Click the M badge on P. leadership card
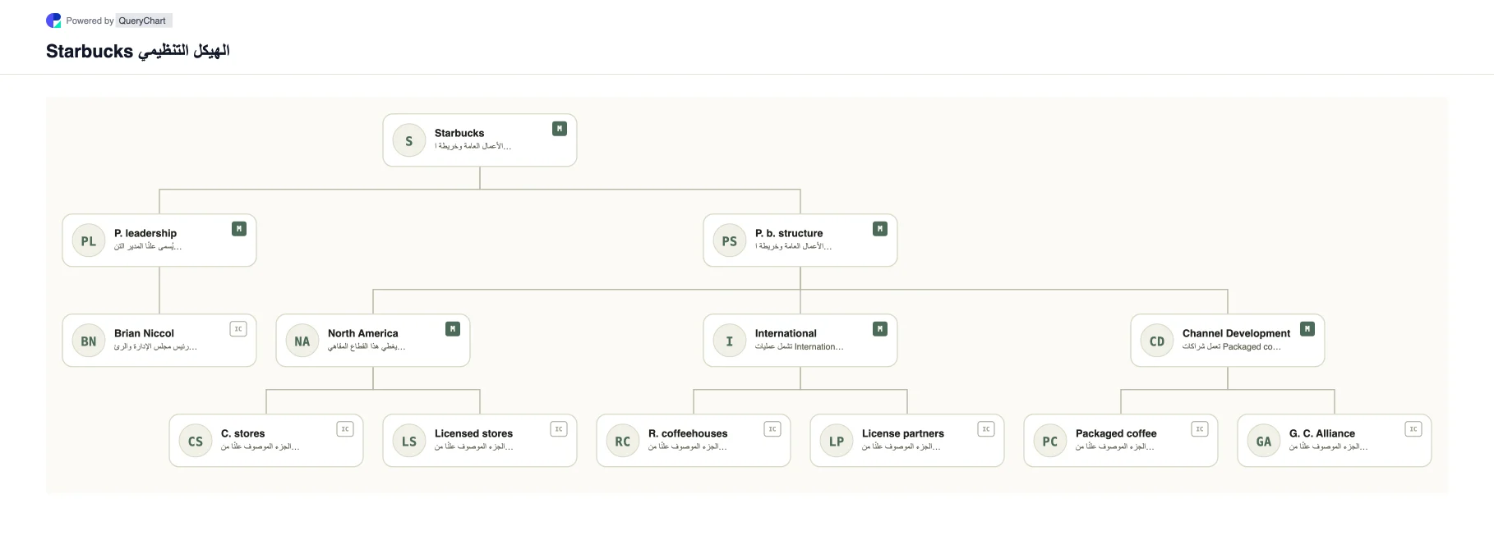 pos(239,229)
